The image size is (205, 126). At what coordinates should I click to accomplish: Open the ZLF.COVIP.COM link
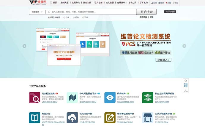pyautogui.click(x=162, y=102)
